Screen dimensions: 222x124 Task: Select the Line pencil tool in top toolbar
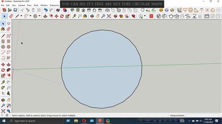point(17,16)
